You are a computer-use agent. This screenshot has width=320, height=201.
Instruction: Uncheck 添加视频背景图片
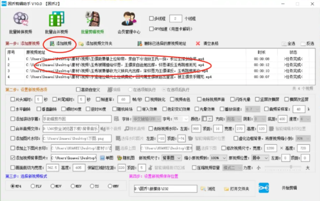click(x=13, y=158)
